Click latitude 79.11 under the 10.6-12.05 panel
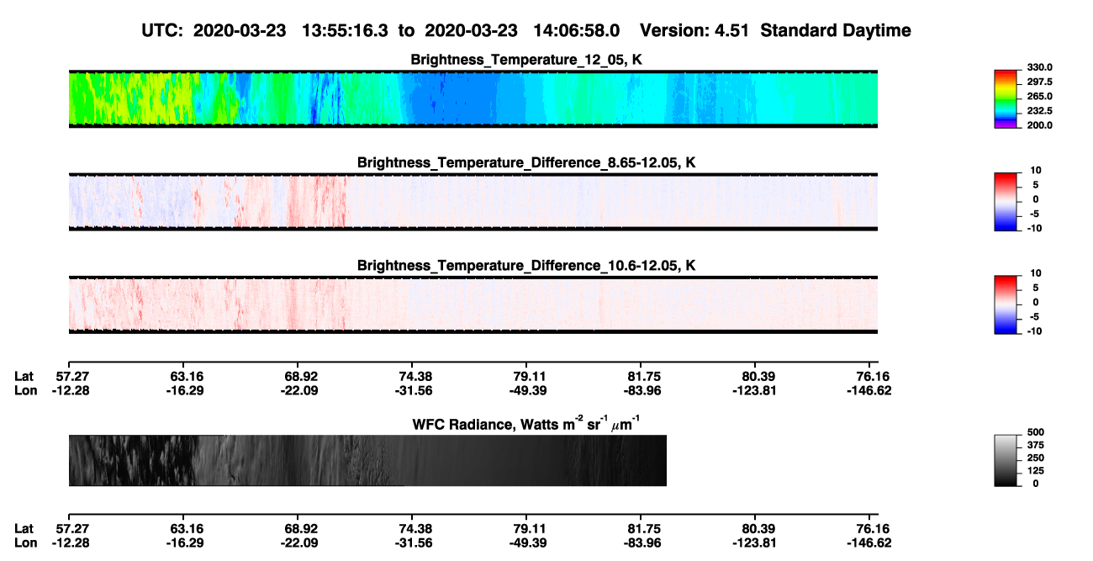The width and height of the screenshot is (1093, 561). tap(530, 375)
